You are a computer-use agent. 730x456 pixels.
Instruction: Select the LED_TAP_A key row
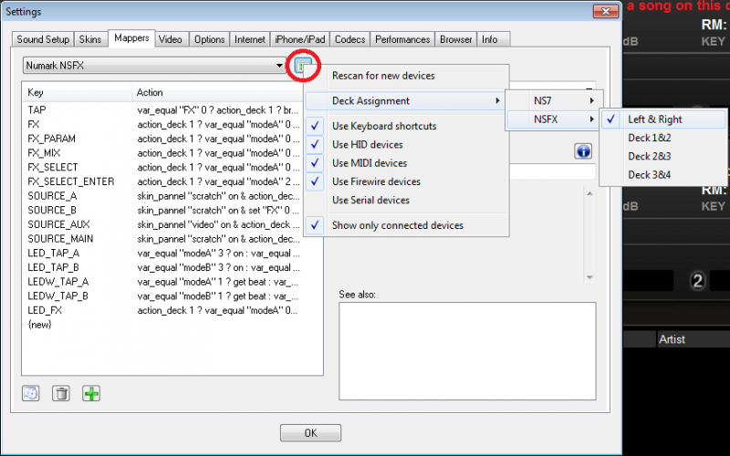click(x=172, y=254)
